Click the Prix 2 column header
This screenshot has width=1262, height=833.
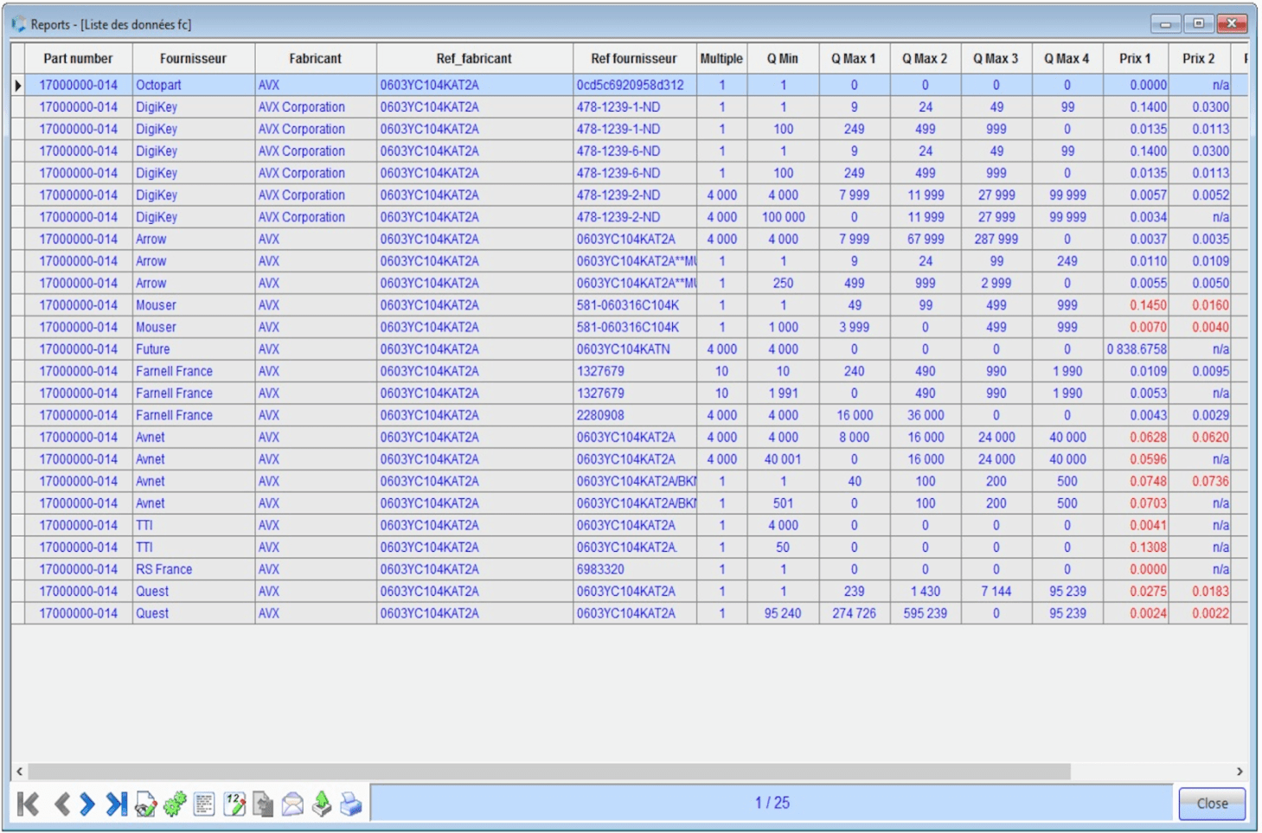[x=1199, y=59]
